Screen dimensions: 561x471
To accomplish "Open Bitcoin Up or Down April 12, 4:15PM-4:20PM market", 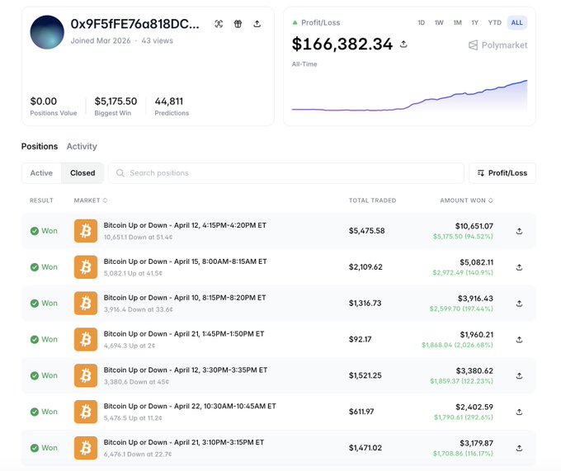I will click(x=185, y=225).
